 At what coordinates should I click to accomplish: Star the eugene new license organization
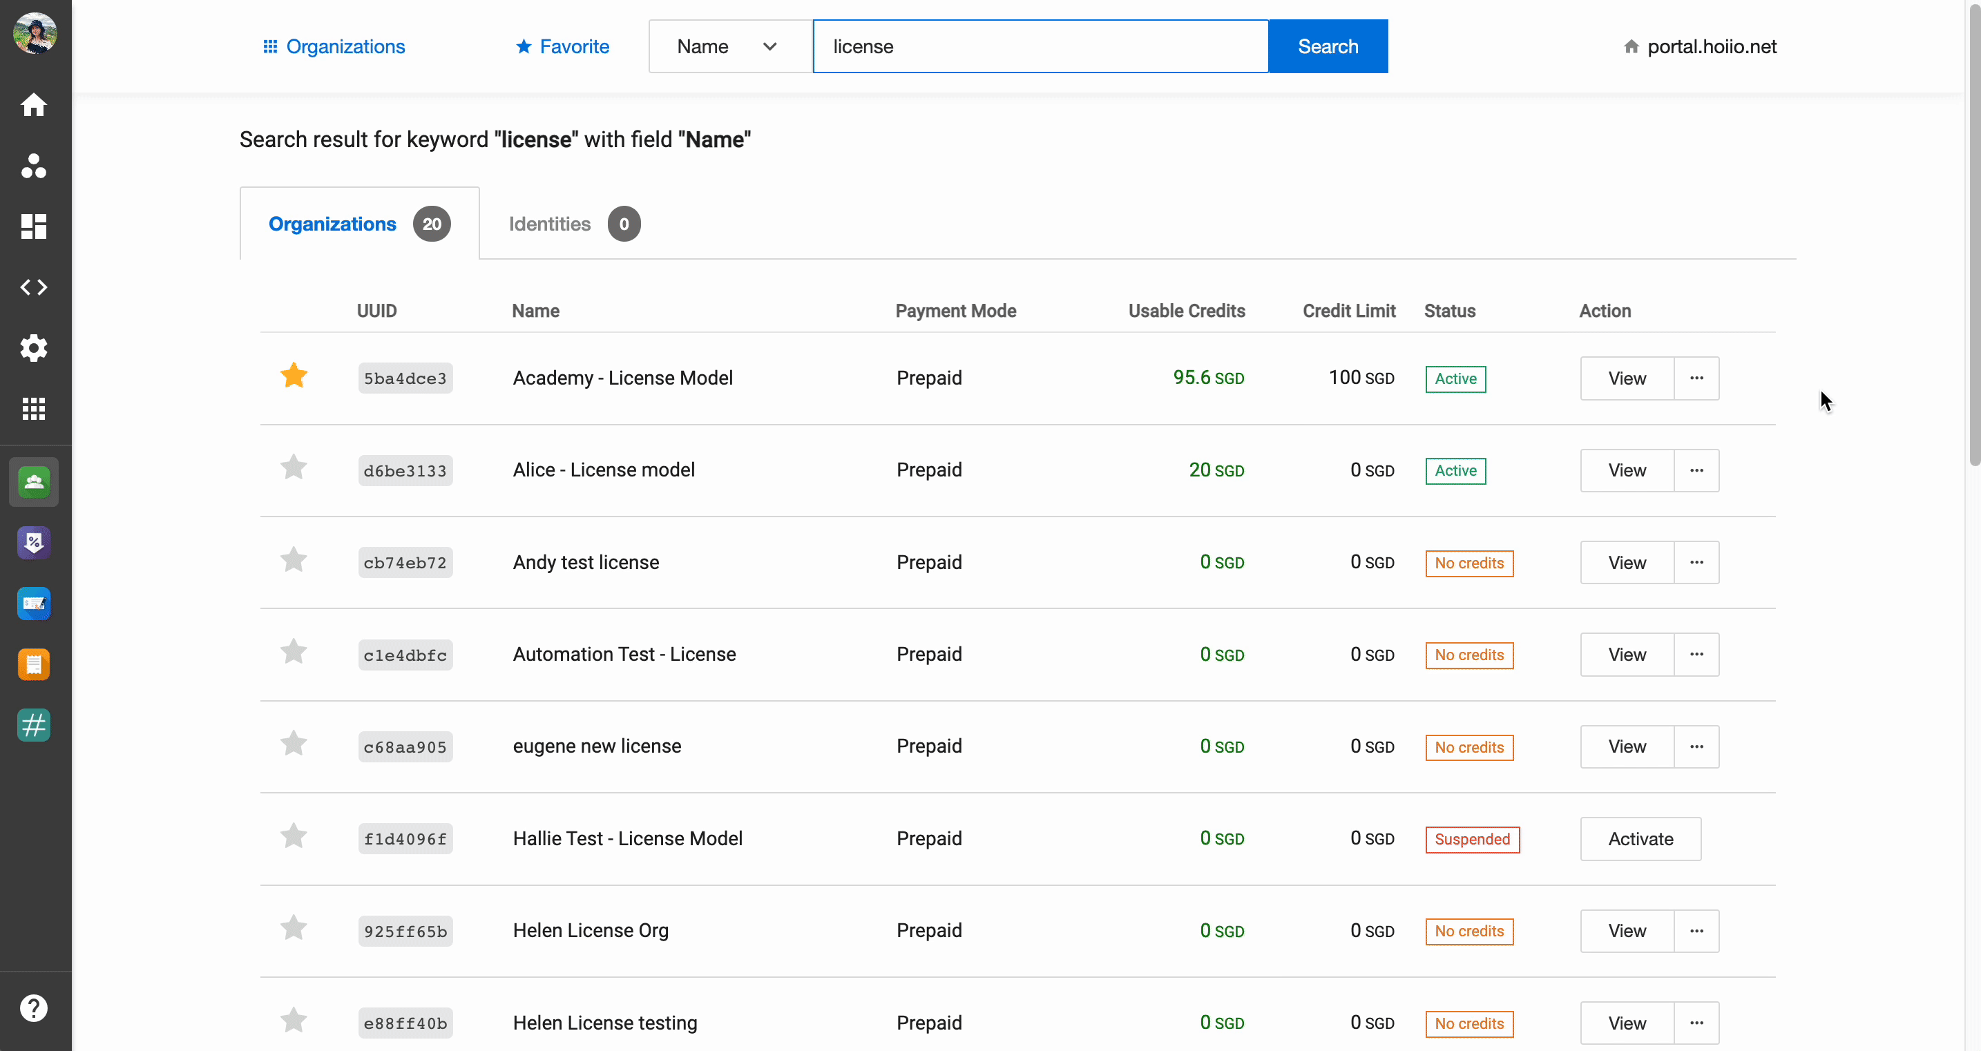tap(294, 744)
